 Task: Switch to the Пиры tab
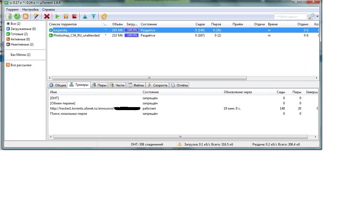click(x=99, y=85)
